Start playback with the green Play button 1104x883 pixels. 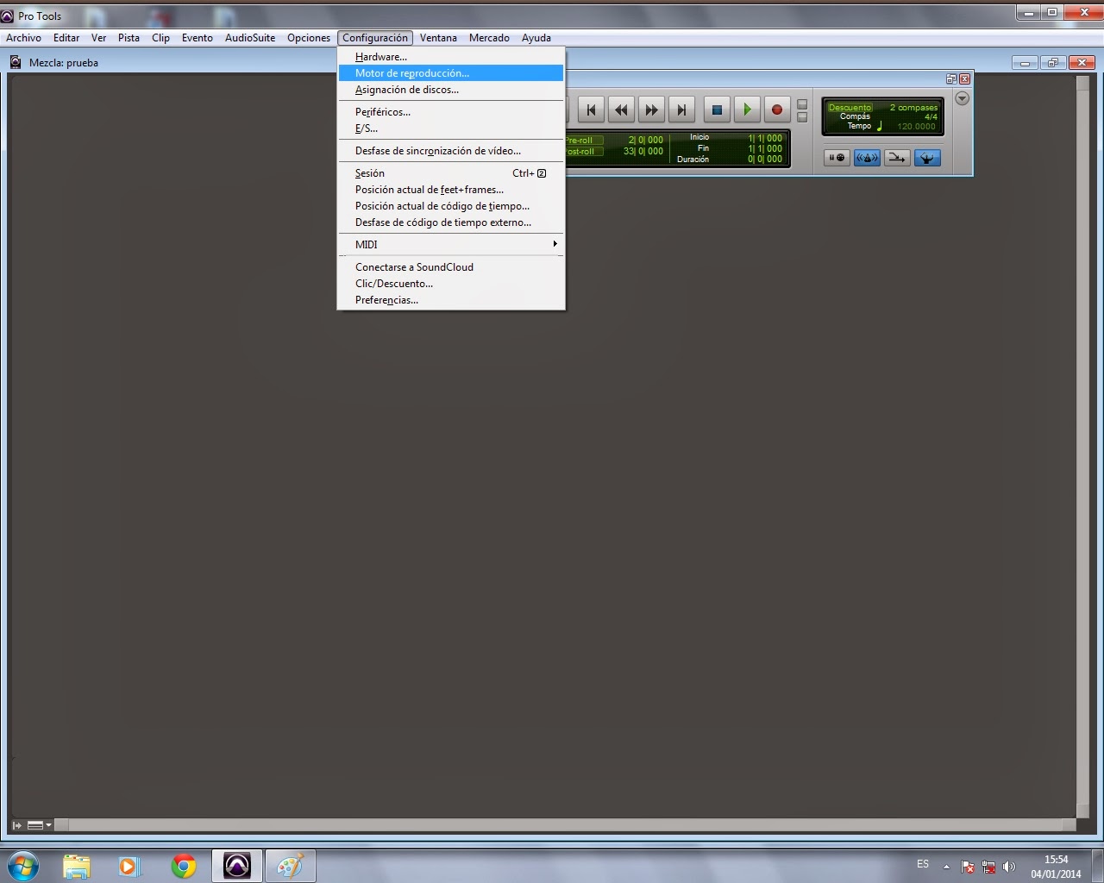(x=747, y=110)
